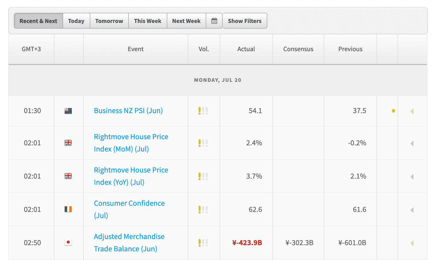The width and height of the screenshot is (433, 260).
Task: Expand Consumer Confidence row details arrow
Action: tap(412, 210)
